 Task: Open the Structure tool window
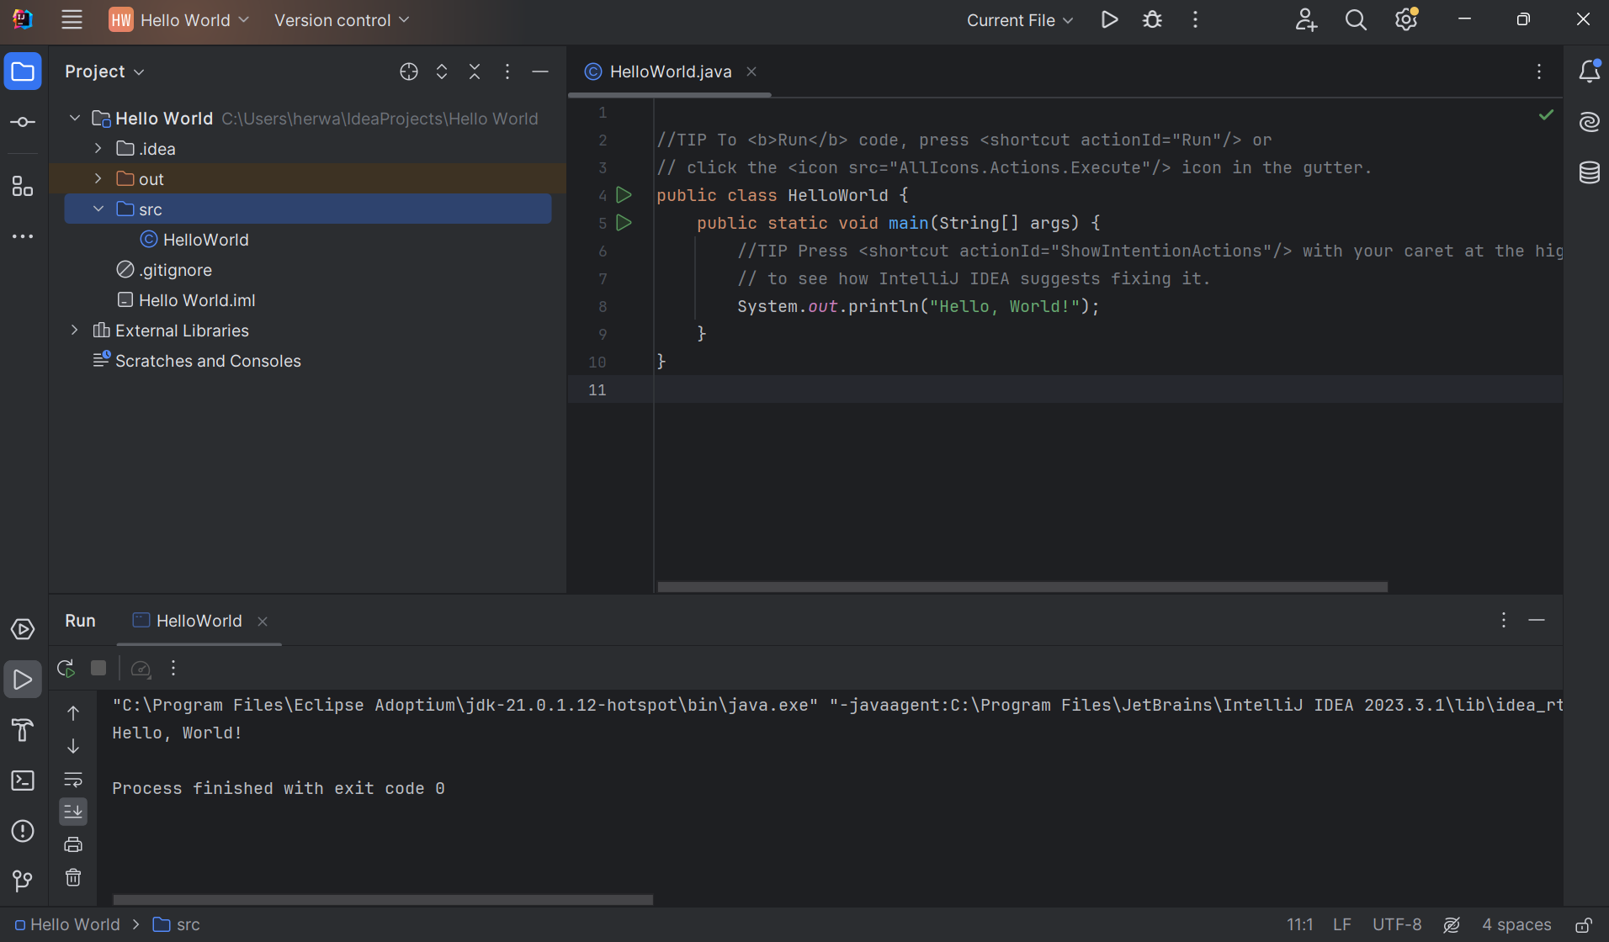23,186
